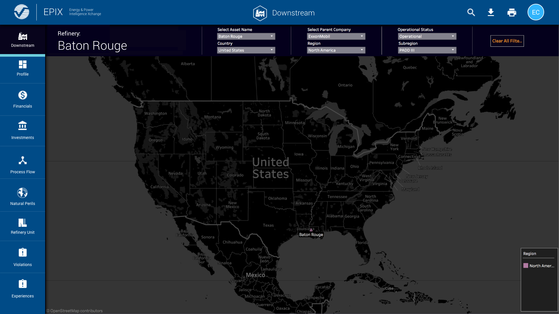Image resolution: width=559 pixels, height=314 pixels.
Task: Click the Mexico label on map
Action: 255,275
